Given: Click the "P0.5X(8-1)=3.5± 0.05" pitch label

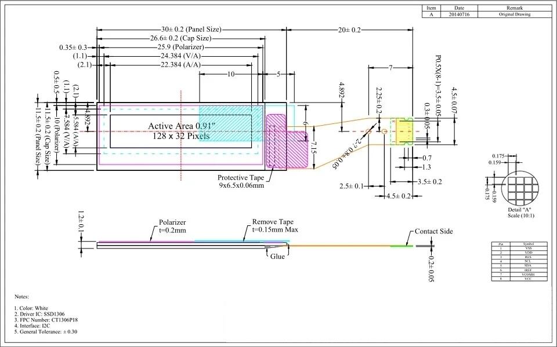Looking at the screenshot, I should click(x=438, y=86).
